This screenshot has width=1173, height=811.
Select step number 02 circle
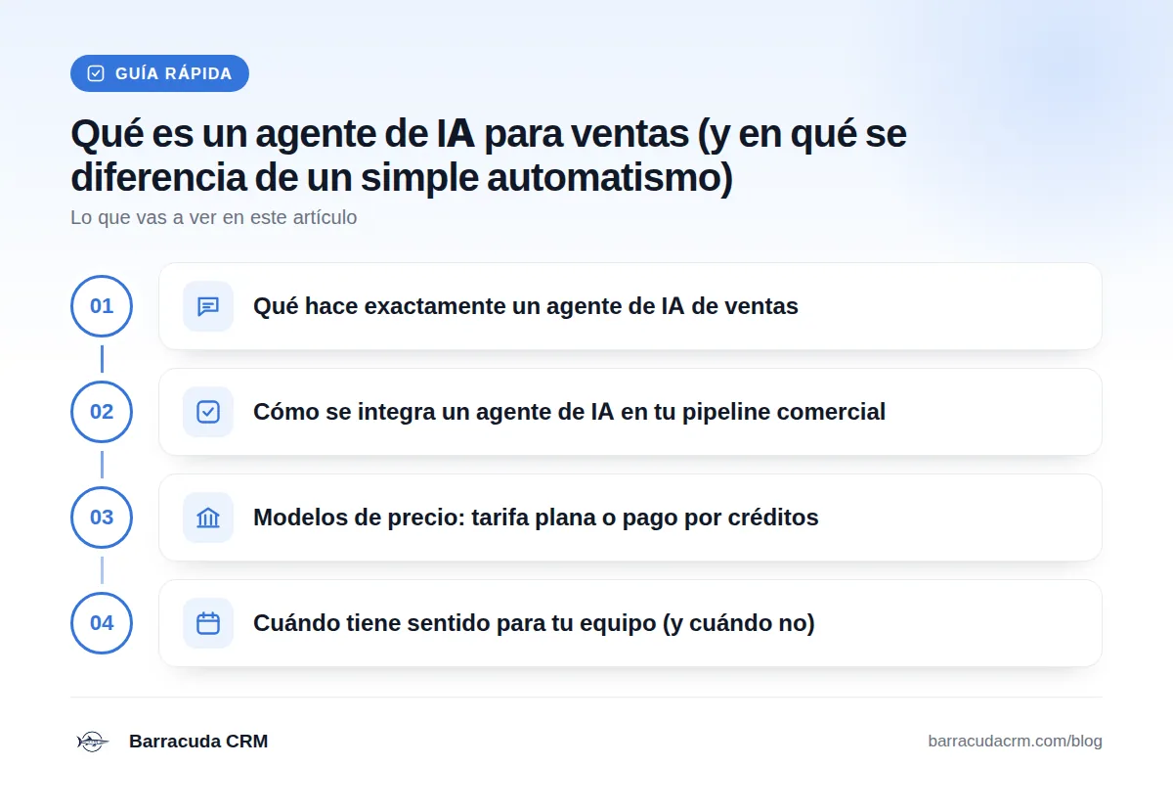tap(102, 412)
